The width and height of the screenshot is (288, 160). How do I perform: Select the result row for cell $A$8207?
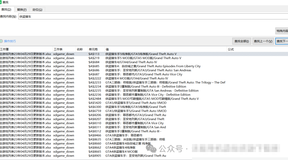pyautogui.click(x=144, y=119)
